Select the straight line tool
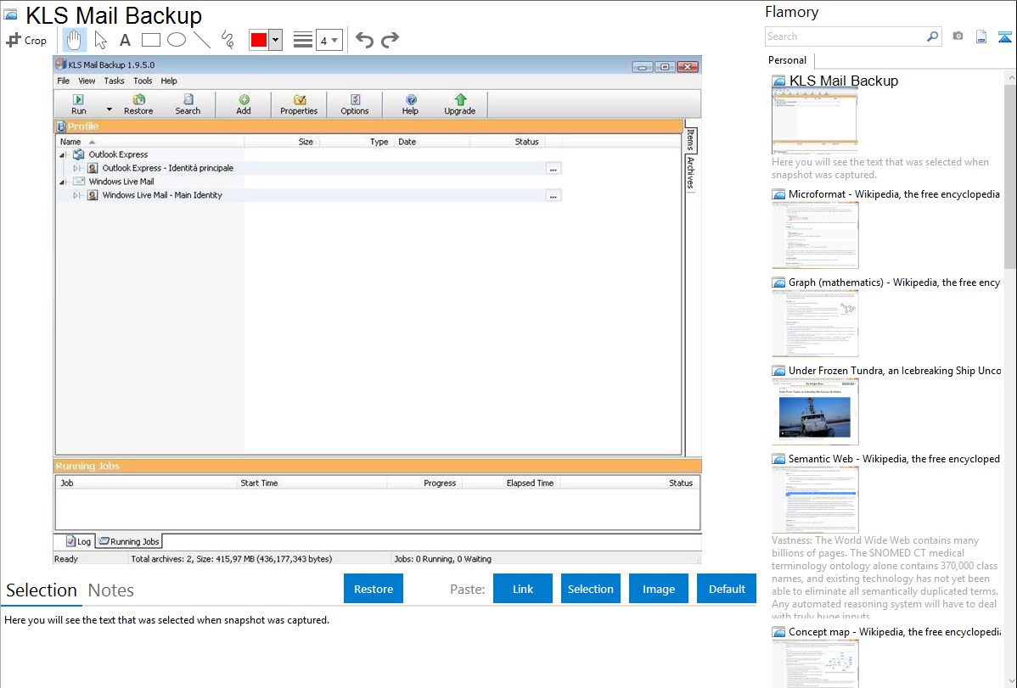The width and height of the screenshot is (1017, 688). (x=202, y=40)
